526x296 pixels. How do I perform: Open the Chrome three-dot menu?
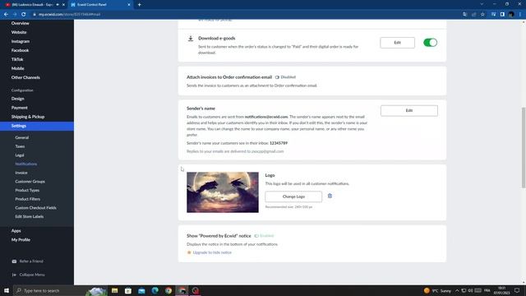tap(520, 15)
